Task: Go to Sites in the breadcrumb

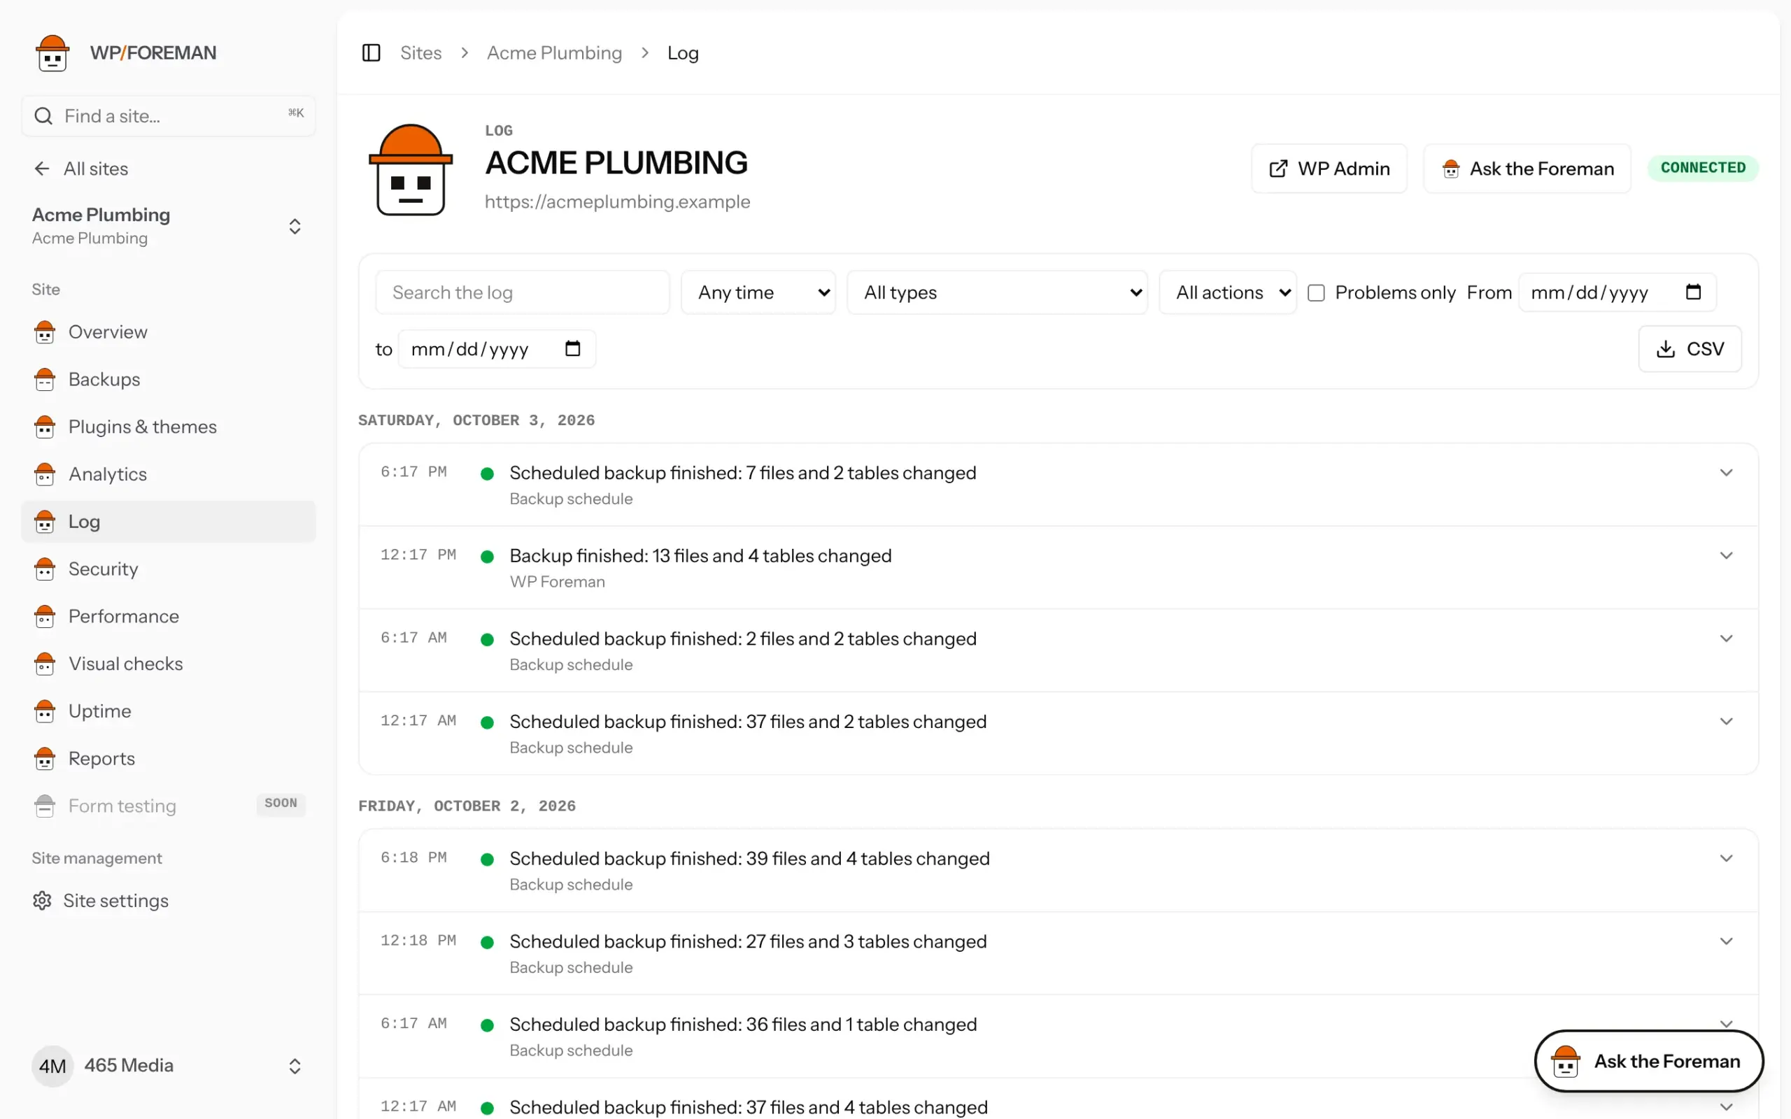Action: [420, 53]
